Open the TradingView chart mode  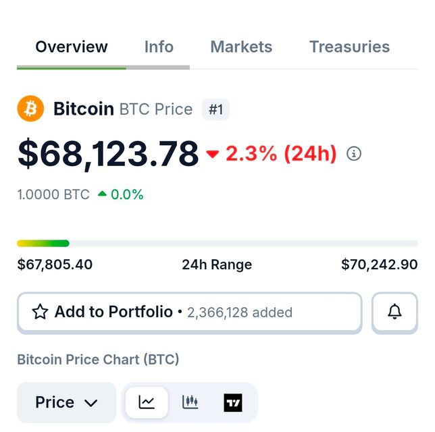(232, 403)
